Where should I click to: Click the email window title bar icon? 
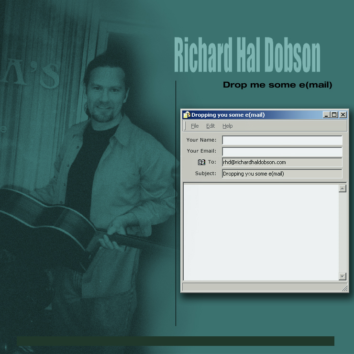(x=187, y=115)
